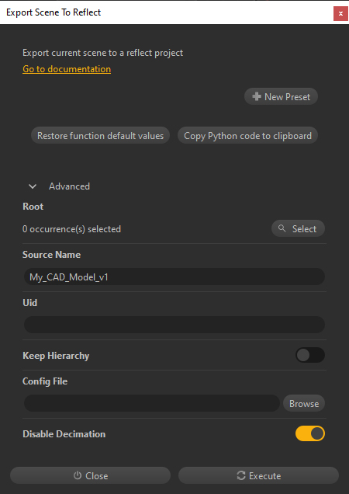Collapse the Advanced section chevron
This screenshot has height=494, width=349.
pyautogui.click(x=33, y=186)
